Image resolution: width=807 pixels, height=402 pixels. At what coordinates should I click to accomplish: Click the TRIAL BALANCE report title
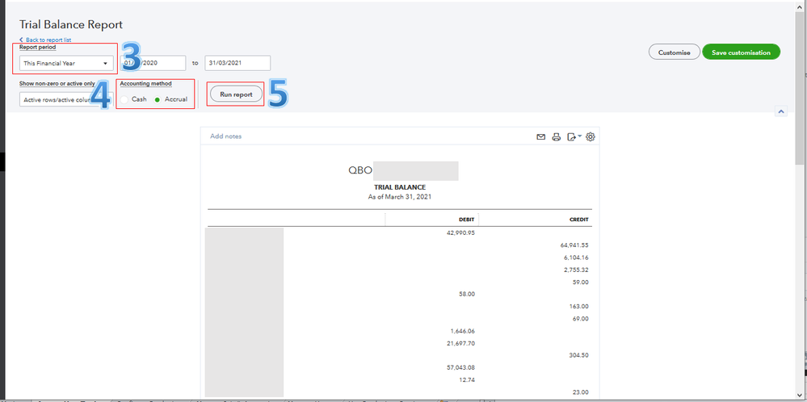tap(400, 187)
